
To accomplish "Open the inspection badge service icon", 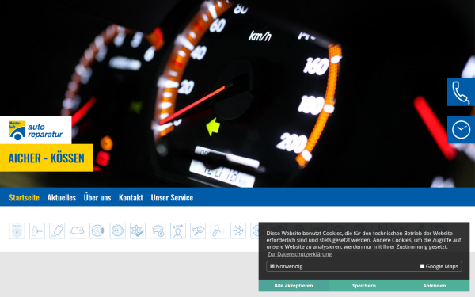I will (x=17, y=230).
